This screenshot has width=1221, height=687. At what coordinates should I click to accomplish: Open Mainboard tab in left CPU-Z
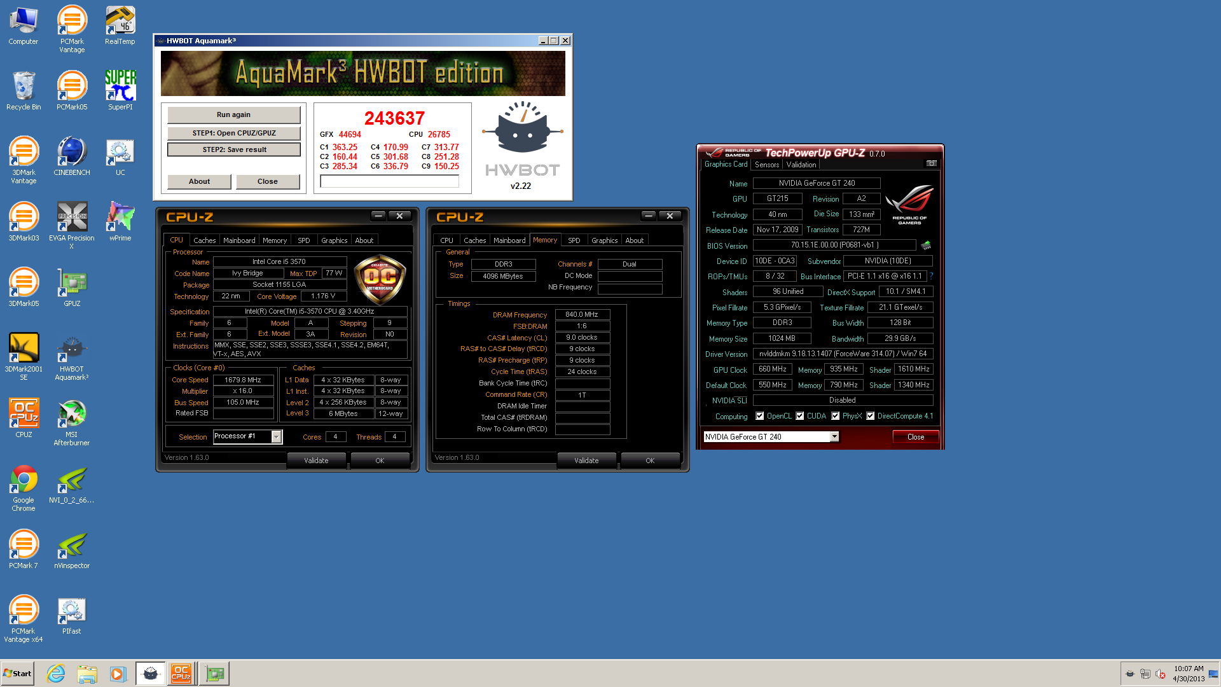[x=239, y=240]
